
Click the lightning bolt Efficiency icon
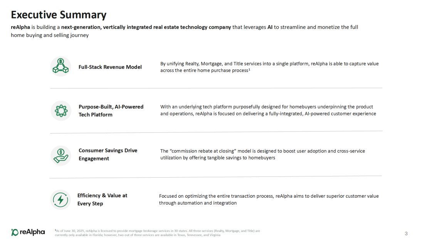click(x=61, y=200)
